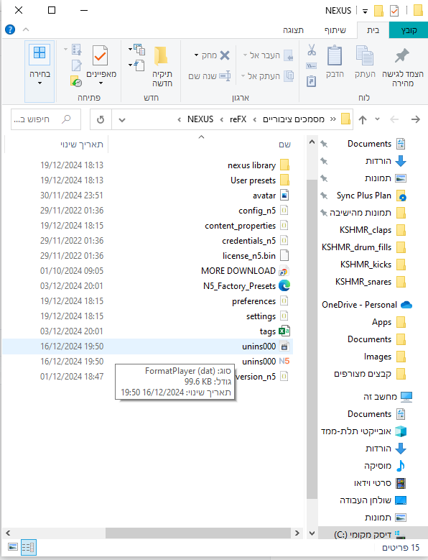Viewport: 428px width, 560px height.
Task: Click the 3D objects (אובייקטי תלת-ממד) cube icon
Action: point(401,431)
